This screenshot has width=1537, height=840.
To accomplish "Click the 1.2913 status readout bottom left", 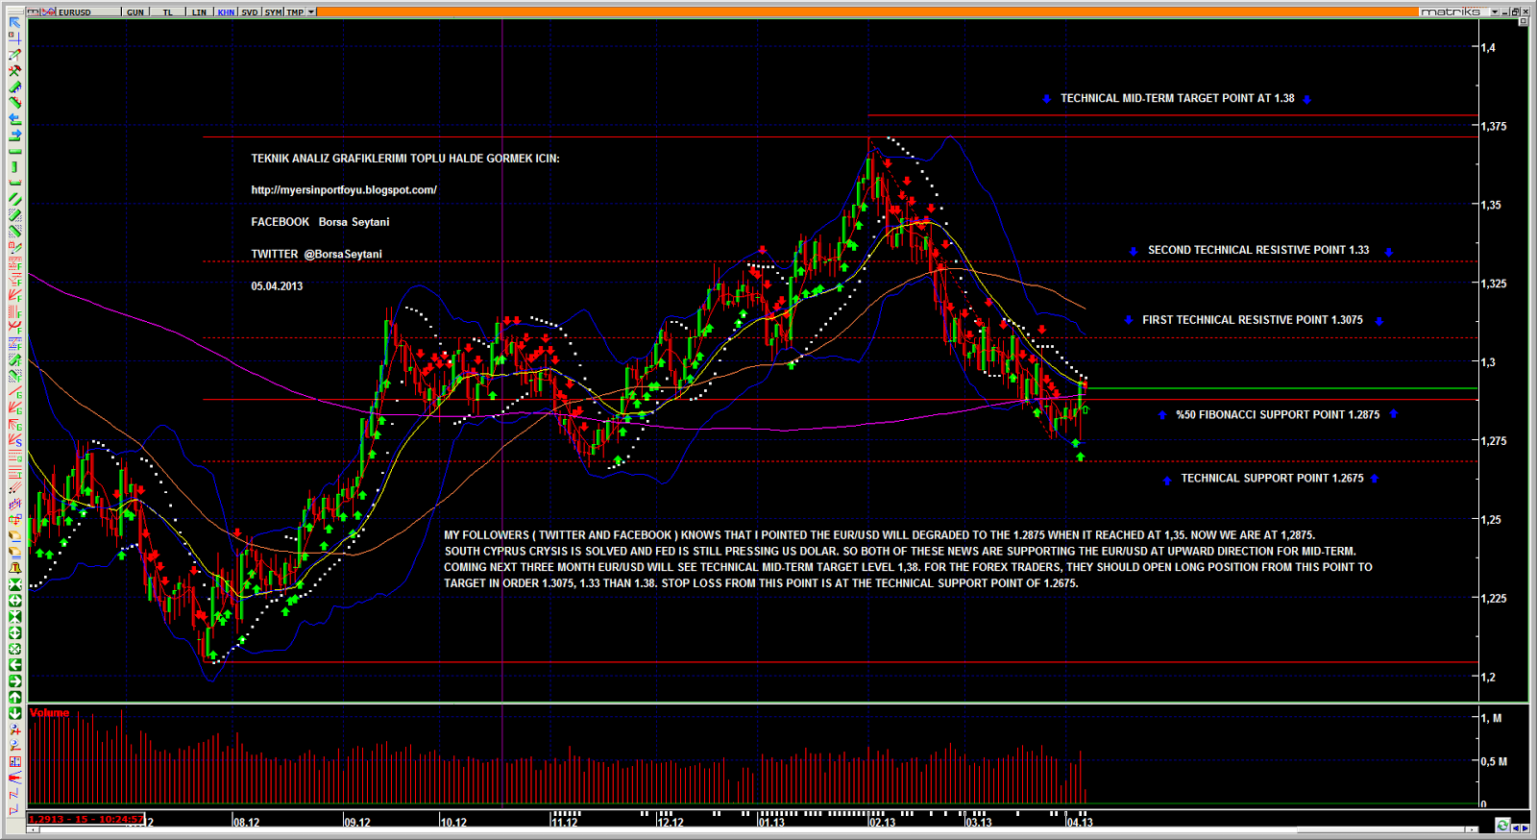I will pos(86,820).
